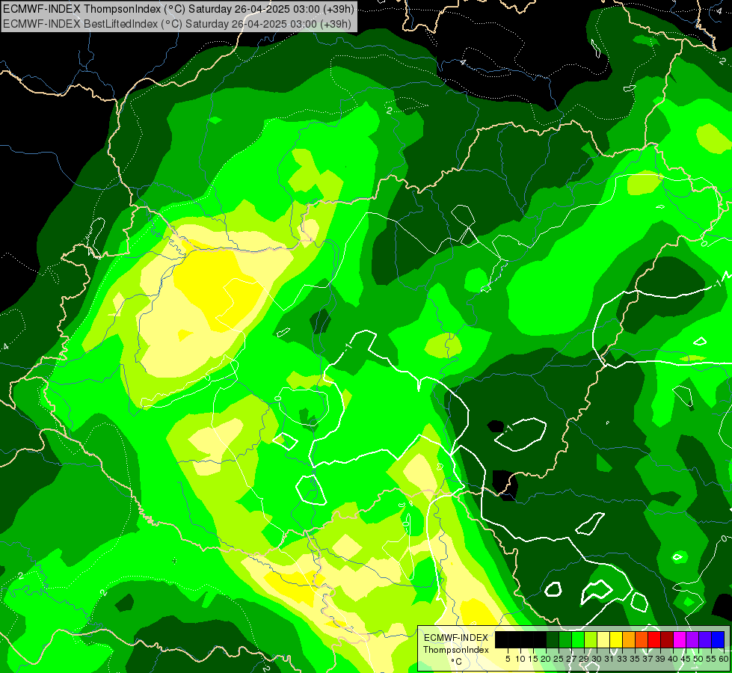Click the ThompsonIndex title line at top
The width and height of the screenshot is (732, 673).
(x=179, y=8)
